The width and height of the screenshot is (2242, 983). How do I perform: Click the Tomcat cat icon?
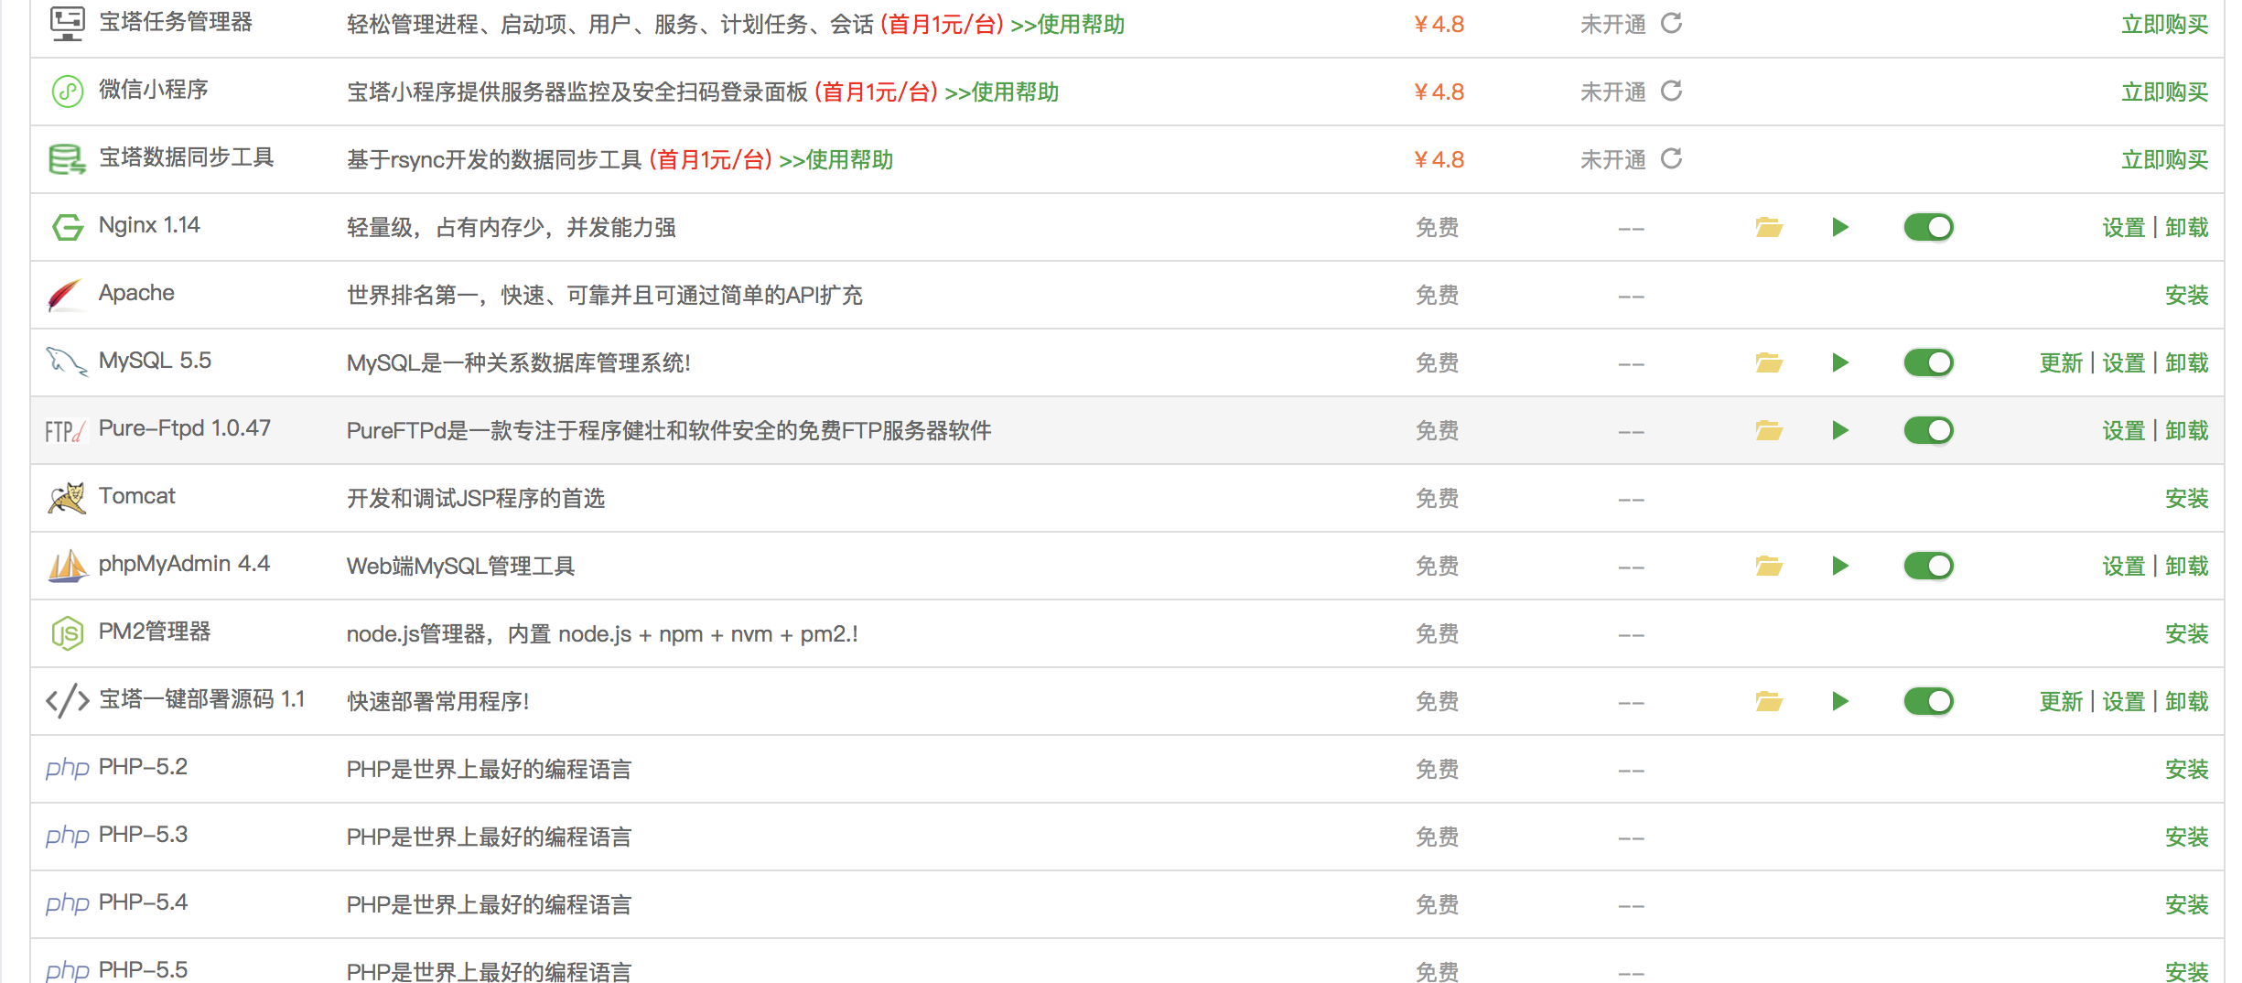tap(67, 498)
